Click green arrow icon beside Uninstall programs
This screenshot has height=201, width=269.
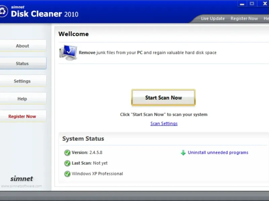(183, 153)
